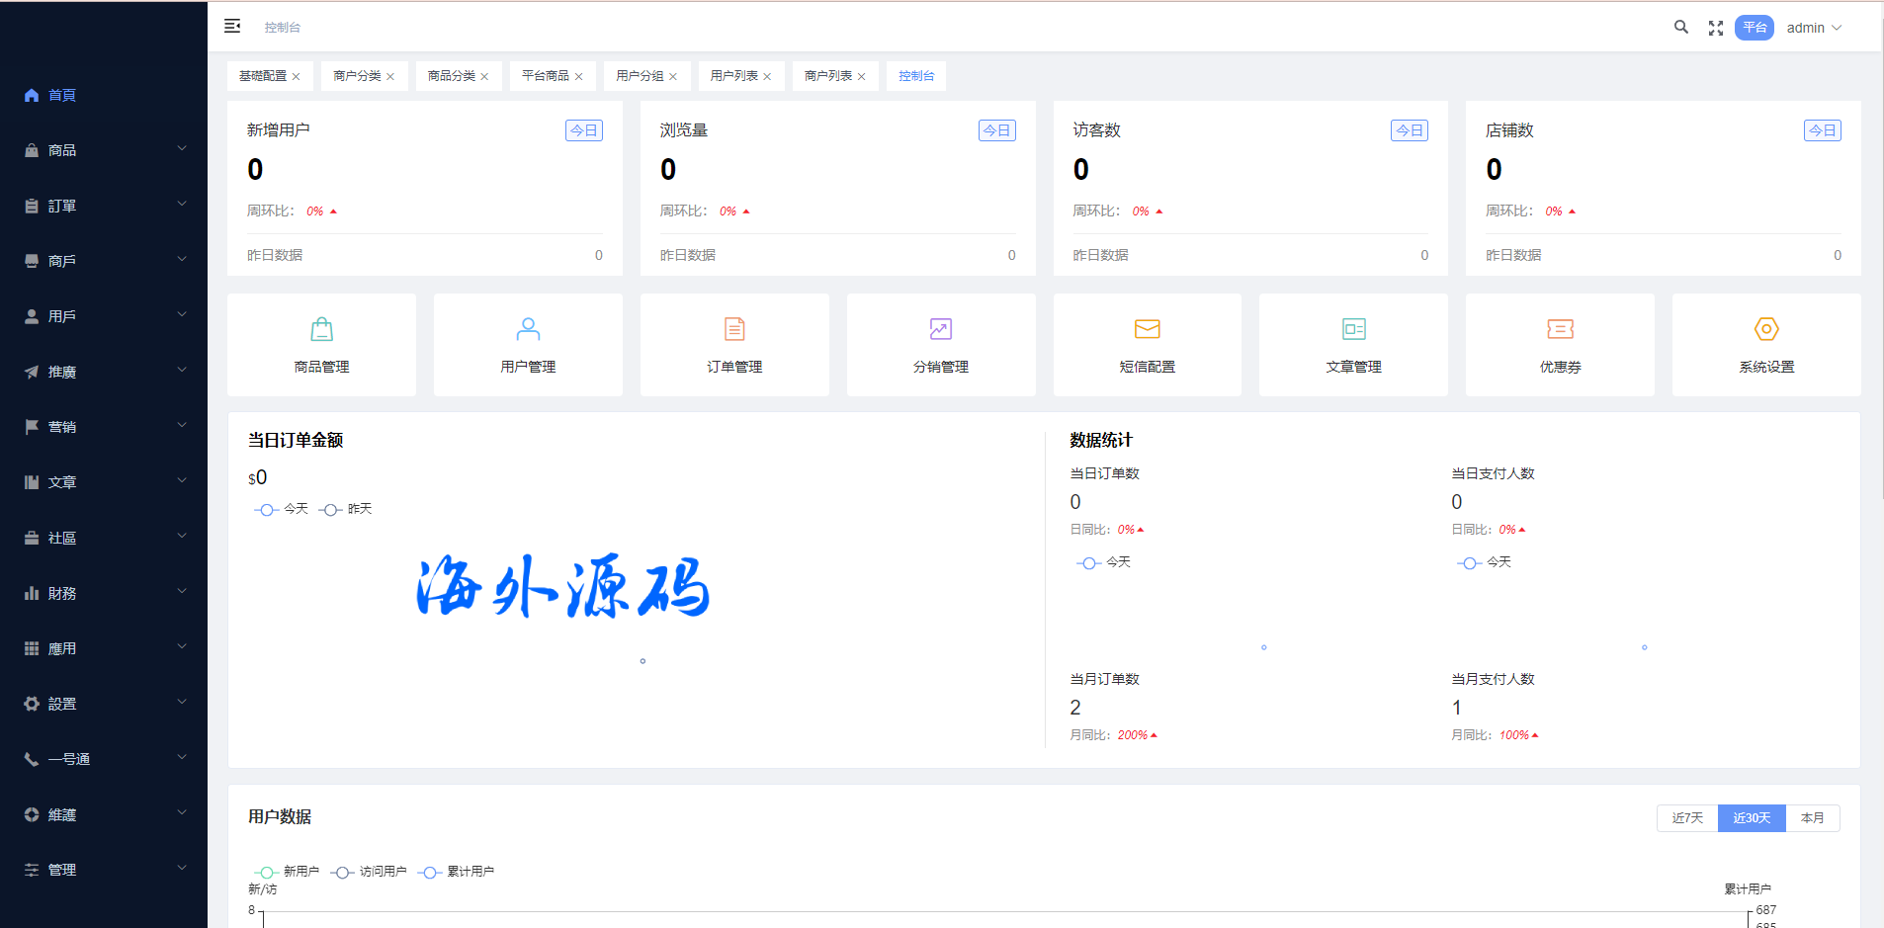Switch to the 商户列表 tab
1884x928 pixels.
click(827, 76)
